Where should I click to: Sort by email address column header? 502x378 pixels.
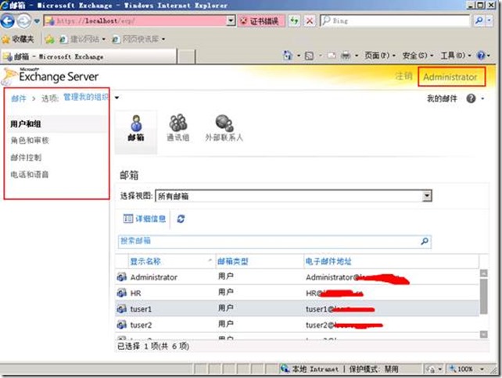(391, 262)
